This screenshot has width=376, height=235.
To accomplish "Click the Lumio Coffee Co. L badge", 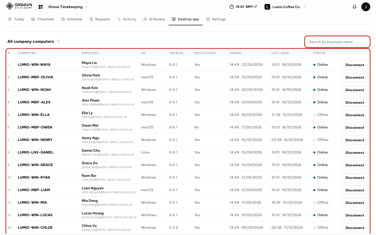I will [x=267, y=7].
